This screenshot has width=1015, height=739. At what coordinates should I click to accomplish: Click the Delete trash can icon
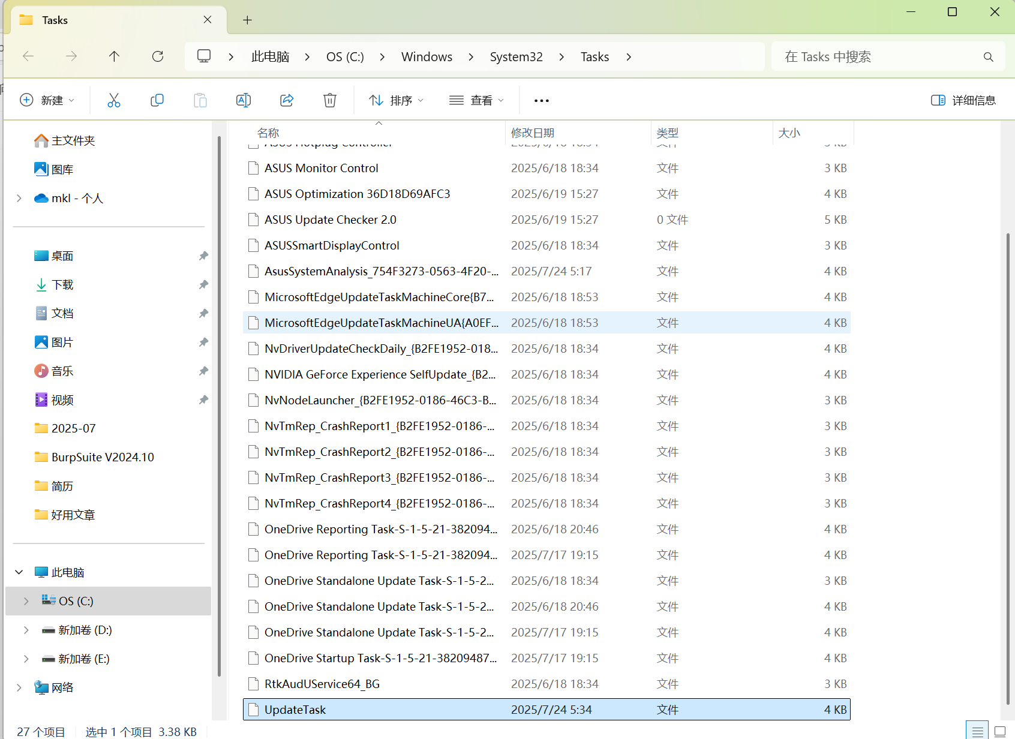click(330, 100)
